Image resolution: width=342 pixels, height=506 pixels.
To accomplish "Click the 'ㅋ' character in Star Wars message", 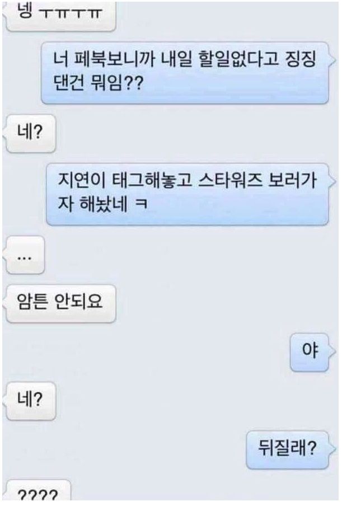I will (x=141, y=204).
